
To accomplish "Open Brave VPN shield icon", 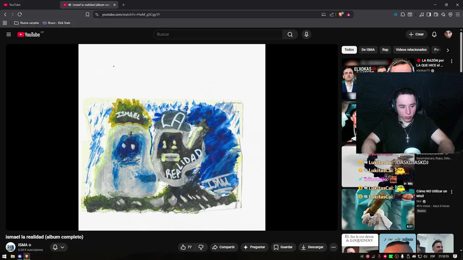I will point(450,14).
